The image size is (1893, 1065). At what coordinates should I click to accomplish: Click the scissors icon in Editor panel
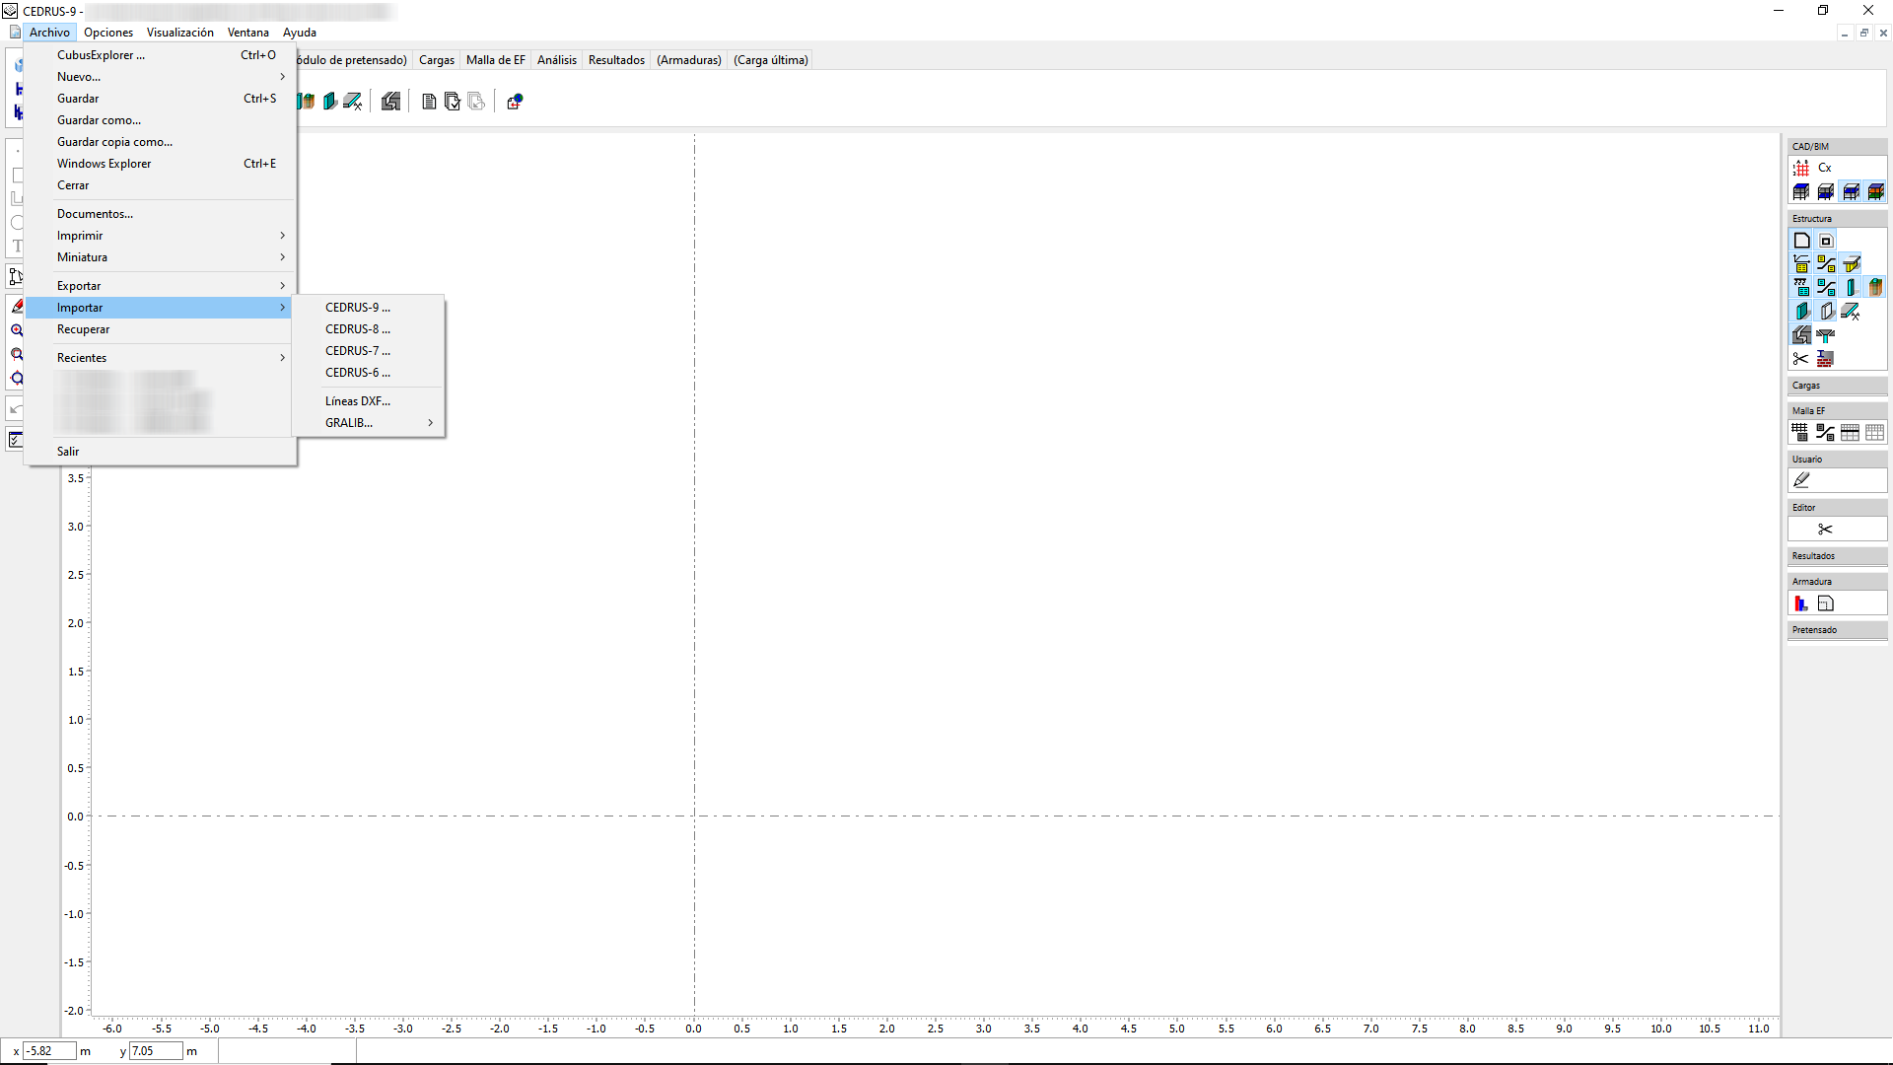(x=1825, y=530)
